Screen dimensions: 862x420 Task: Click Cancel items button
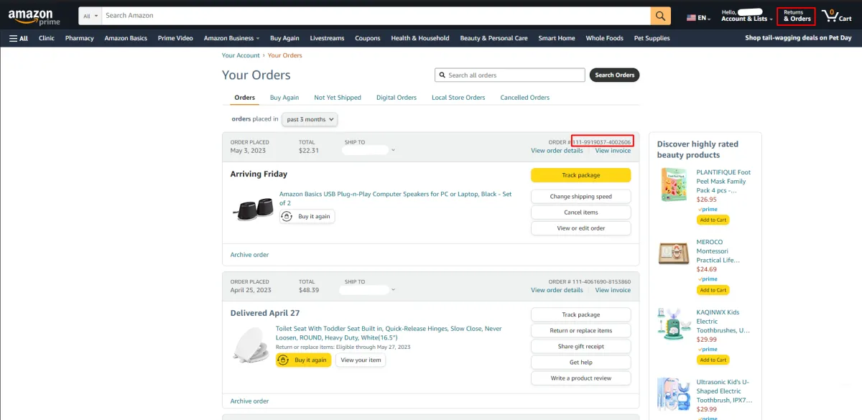[x=580, y=213]
